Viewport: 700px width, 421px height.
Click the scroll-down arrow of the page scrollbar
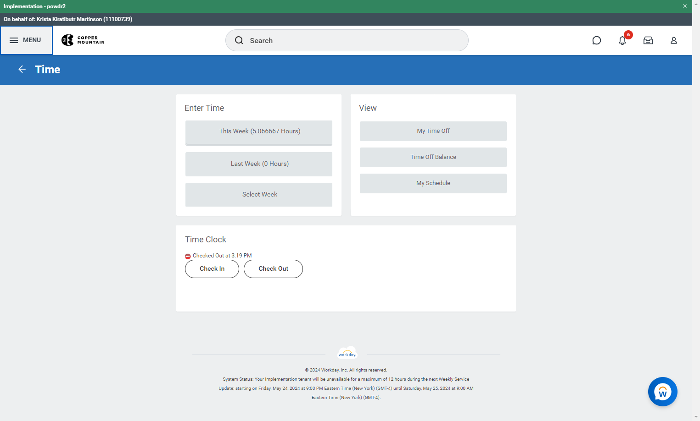coord(696,417)
